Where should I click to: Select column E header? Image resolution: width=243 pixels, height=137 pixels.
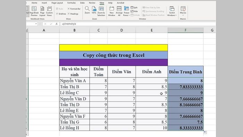(x=152, y=30)
